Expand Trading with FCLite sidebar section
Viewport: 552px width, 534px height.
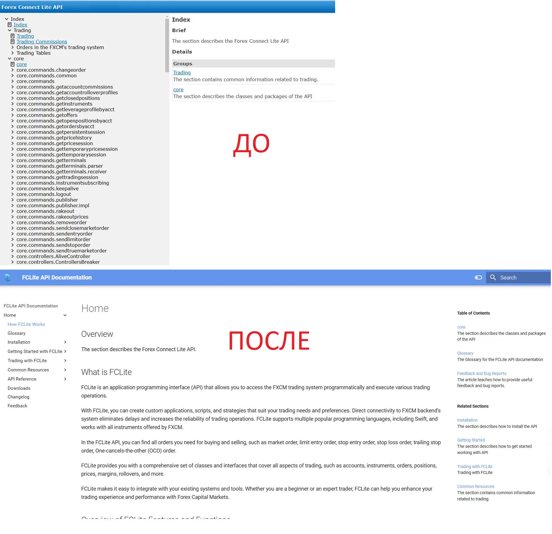click(x=65, y=361)
